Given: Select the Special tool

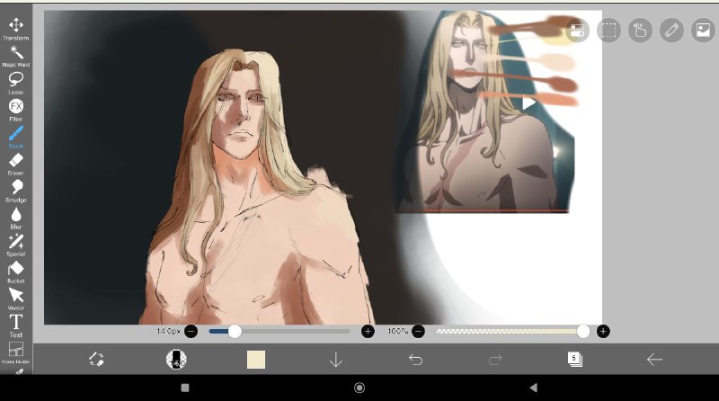Looking at the screenshot, I should tap(16, 245).
